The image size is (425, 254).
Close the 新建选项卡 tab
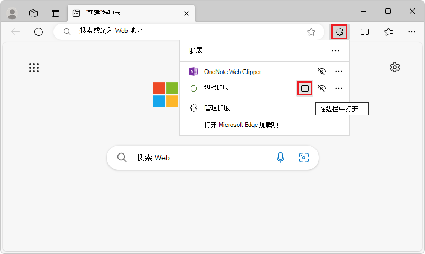[x=186, y=13]
